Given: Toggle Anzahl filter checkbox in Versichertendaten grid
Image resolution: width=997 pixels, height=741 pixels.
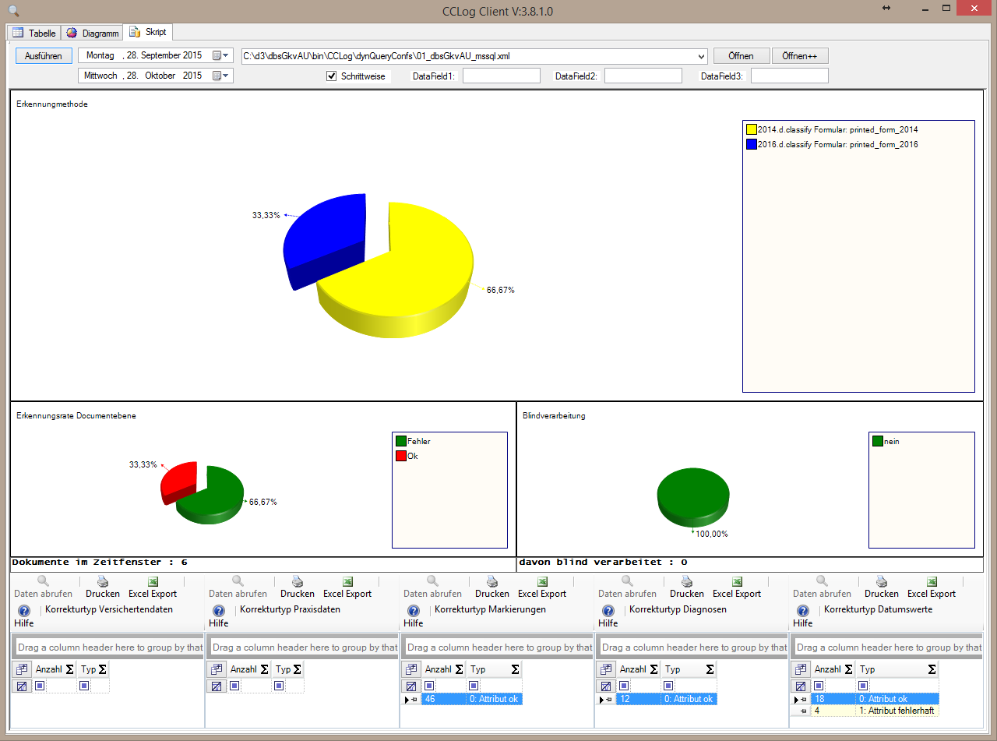Looking at the screenshot, I should click(x=40, y=686).
